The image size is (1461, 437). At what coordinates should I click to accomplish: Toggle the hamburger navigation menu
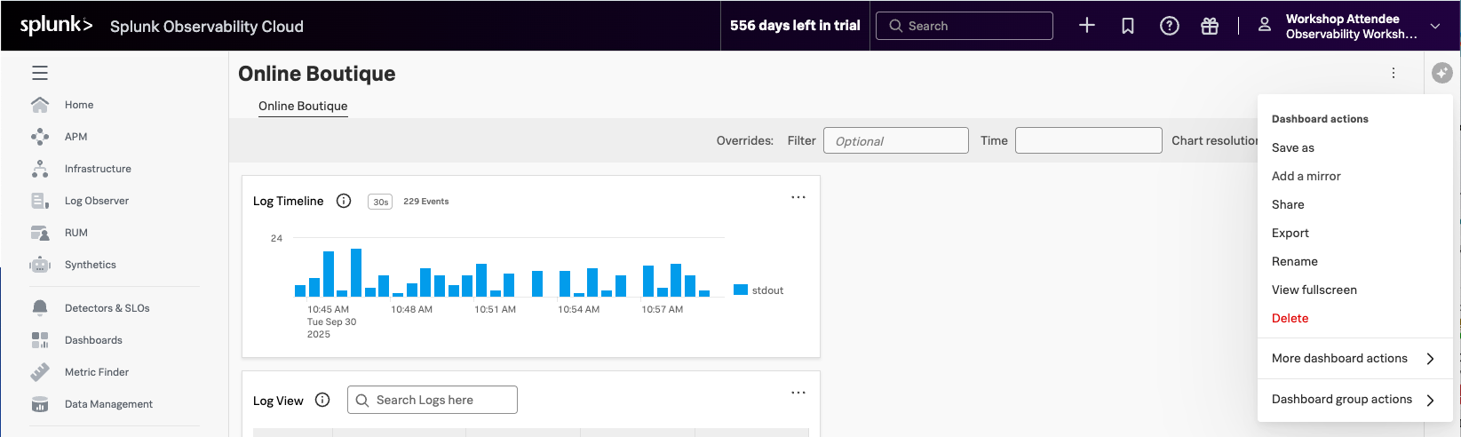tap(40, 74)
